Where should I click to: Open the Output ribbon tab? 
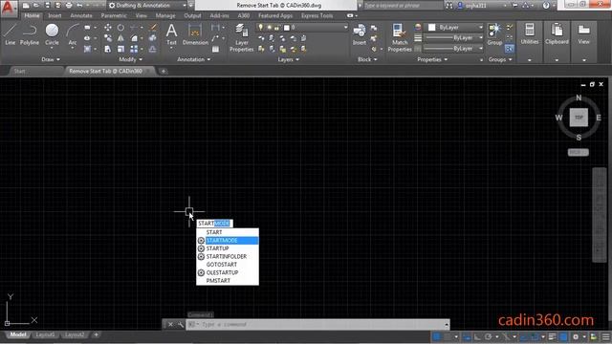tap(192, 15)
